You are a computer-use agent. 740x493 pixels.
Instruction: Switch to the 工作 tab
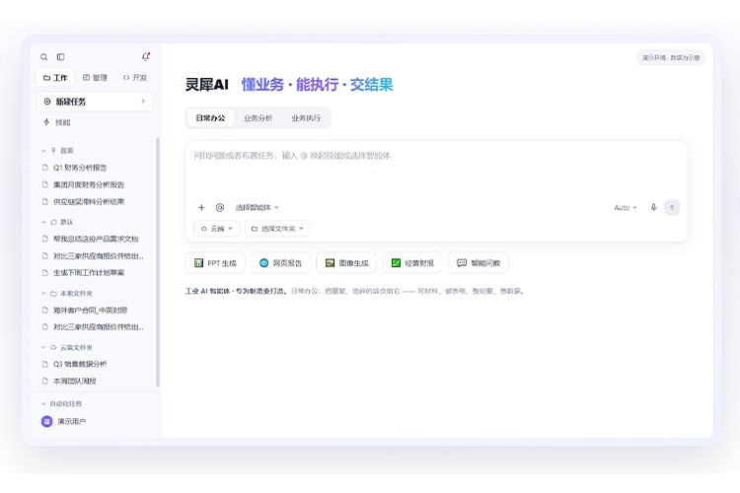point(55,77)
